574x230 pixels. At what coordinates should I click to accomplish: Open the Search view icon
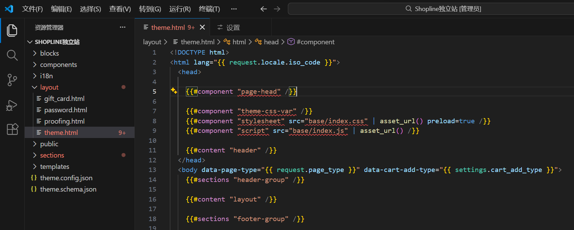tap(12, 55)
